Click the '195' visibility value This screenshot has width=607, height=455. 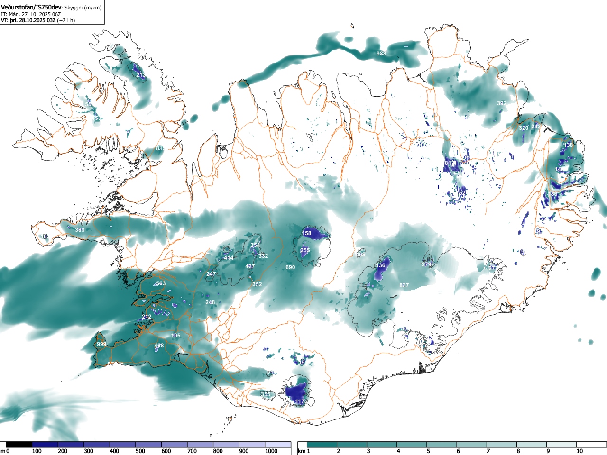(x=176, y=336)
